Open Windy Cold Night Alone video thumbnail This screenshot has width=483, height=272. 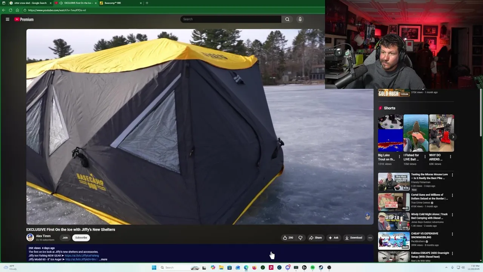(394, 221)
